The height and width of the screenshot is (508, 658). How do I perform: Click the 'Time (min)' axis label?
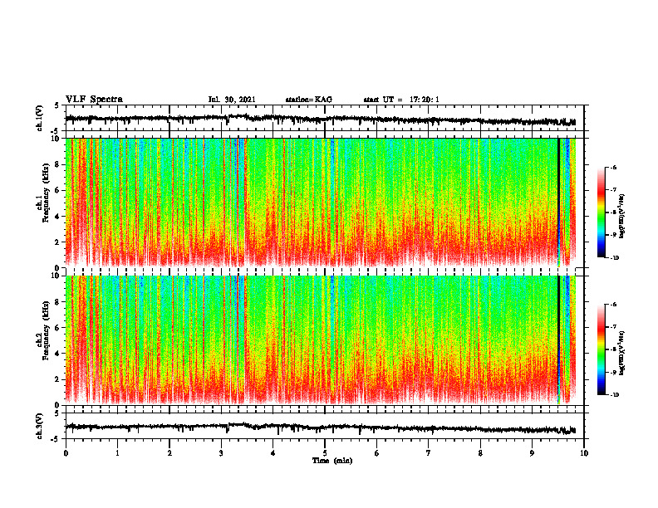coord(332,461)
